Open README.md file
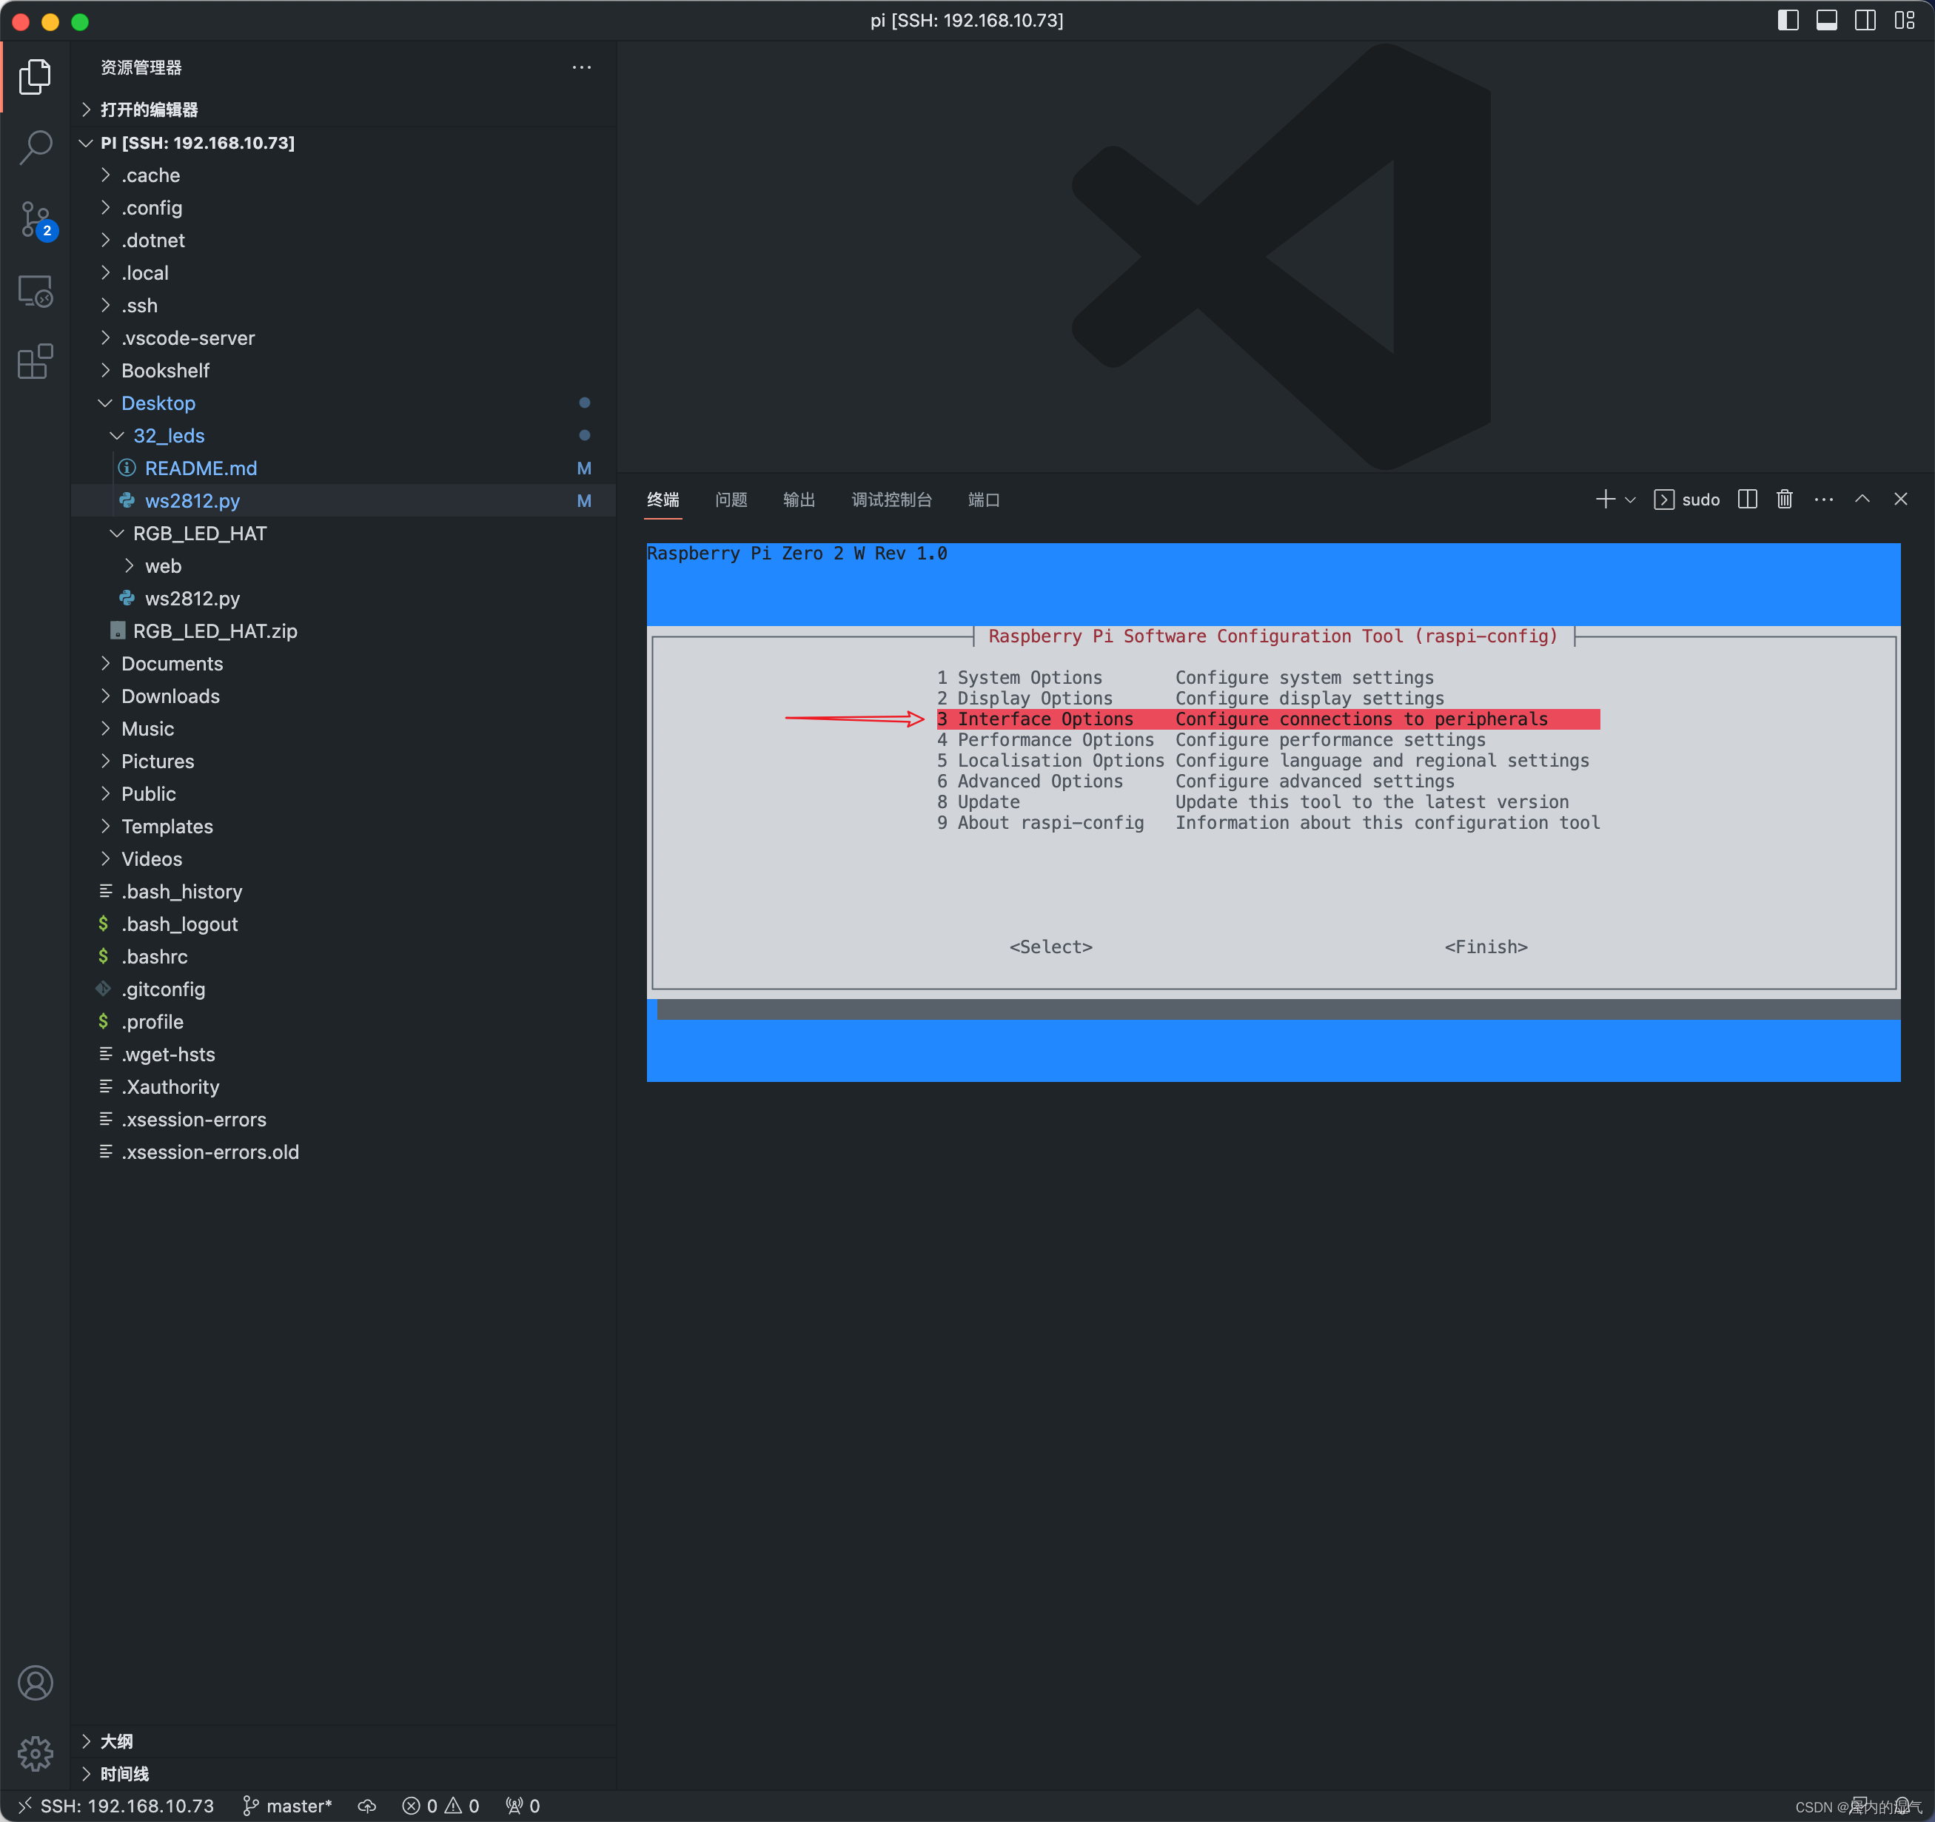Screen dimensions: 1935x1822 (x=343, y=468)
